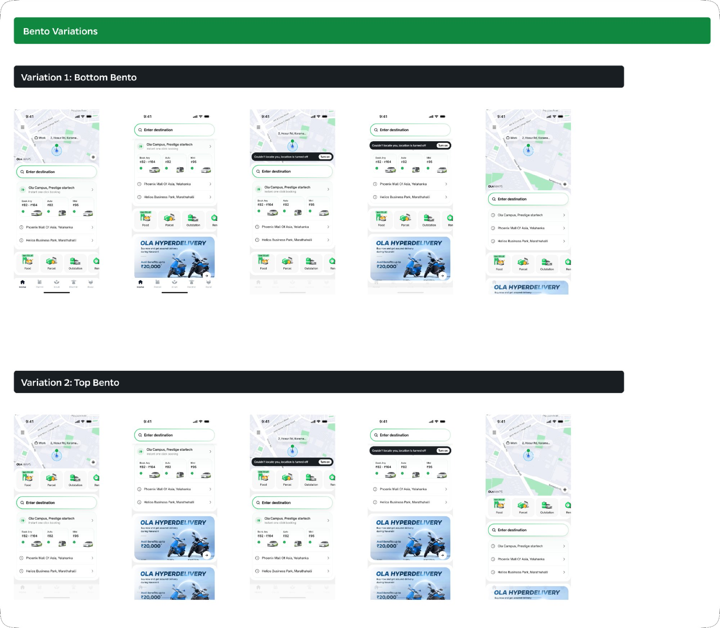Tap the banner arrow button in Variation 2's fourth screen
This screenshot has height=628, width=720.
(442, 555)
